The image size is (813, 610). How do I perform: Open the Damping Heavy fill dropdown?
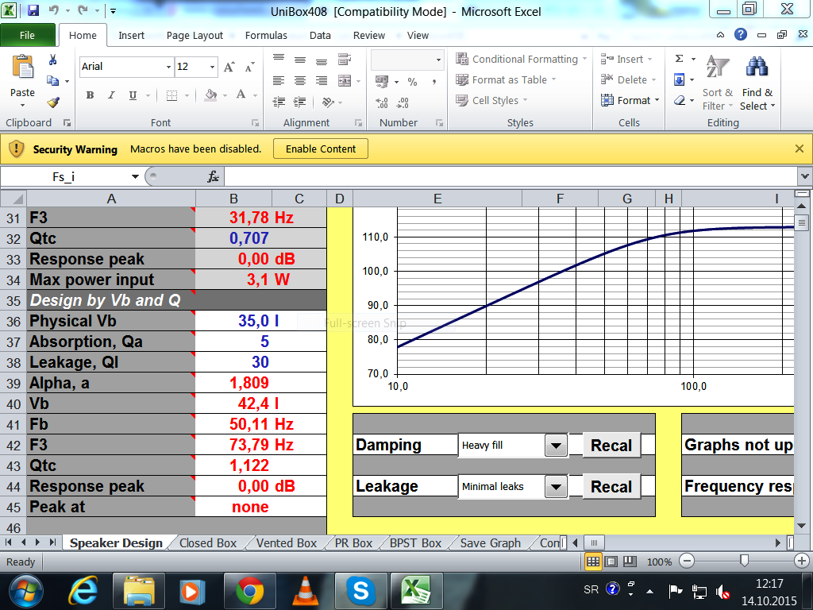556,446
